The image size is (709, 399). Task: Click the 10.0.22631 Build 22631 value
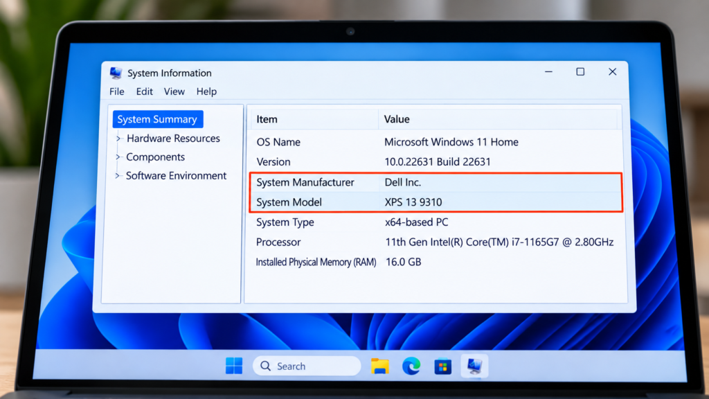coord(438,162)
